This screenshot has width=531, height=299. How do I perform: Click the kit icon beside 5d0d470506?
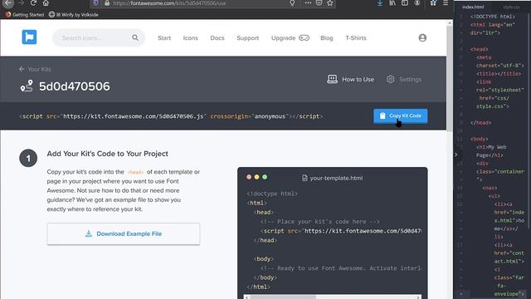pos(27,86)
